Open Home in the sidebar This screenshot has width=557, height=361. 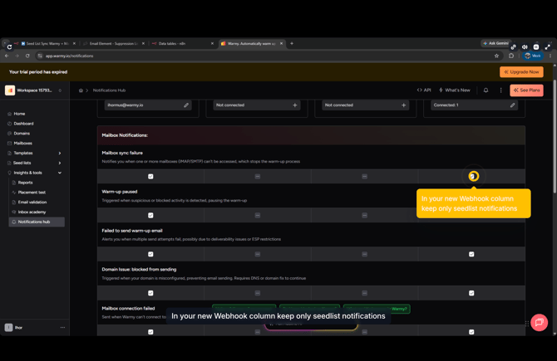tap(19, 114)
